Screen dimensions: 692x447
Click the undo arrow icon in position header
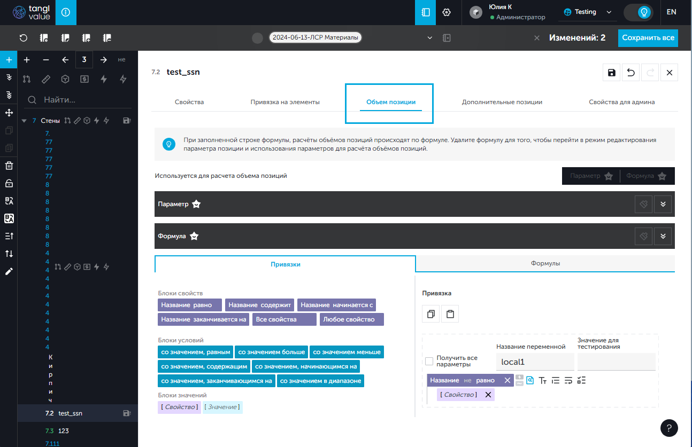pos(631,73)
